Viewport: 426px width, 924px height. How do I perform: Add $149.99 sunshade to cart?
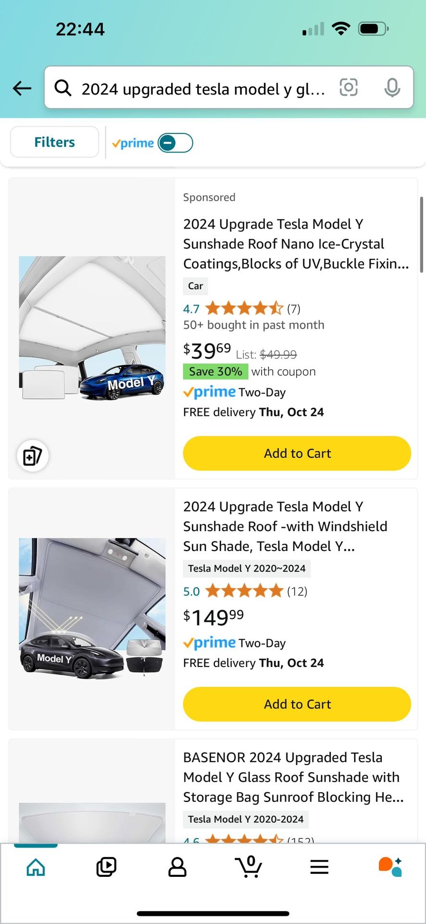pyautogui.click(x=297, y=704)
